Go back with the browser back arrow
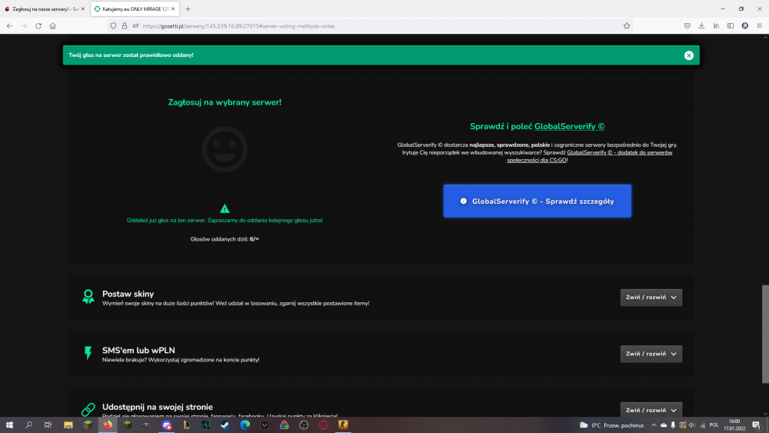This screenshot has width=769, height=433. pos(9,26)
